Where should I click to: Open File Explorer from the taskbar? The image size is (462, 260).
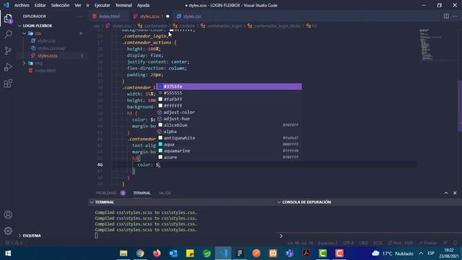123,253
